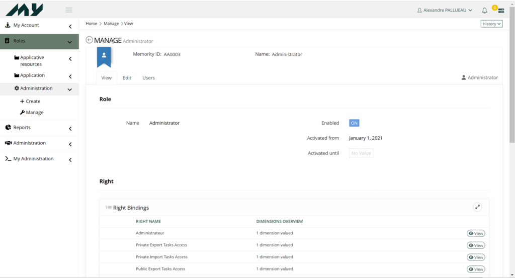Toggle the Enabled ON switch

click(x=354, y=123)
